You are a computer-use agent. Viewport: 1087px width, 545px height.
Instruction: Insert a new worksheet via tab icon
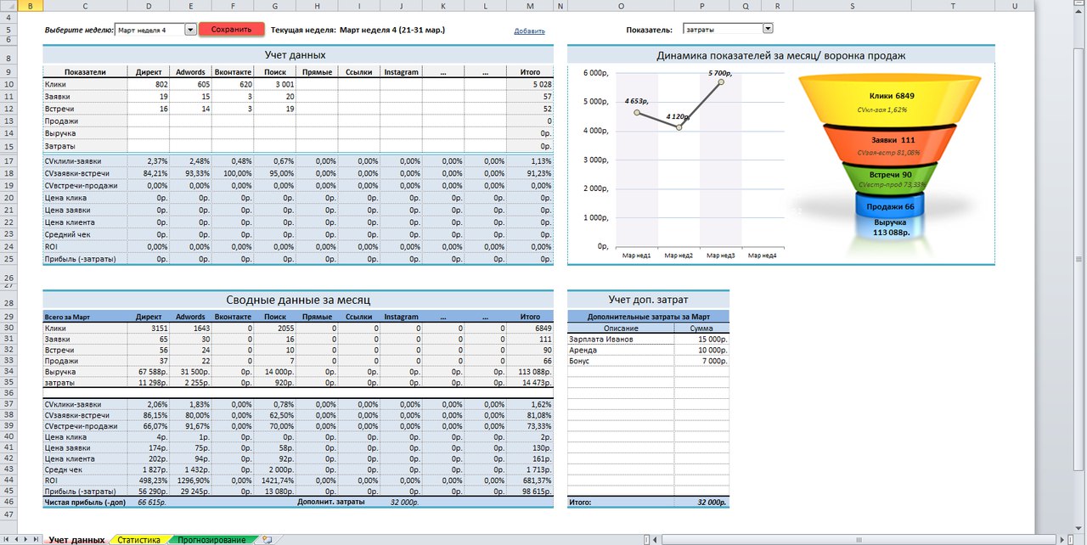point(267,540)
